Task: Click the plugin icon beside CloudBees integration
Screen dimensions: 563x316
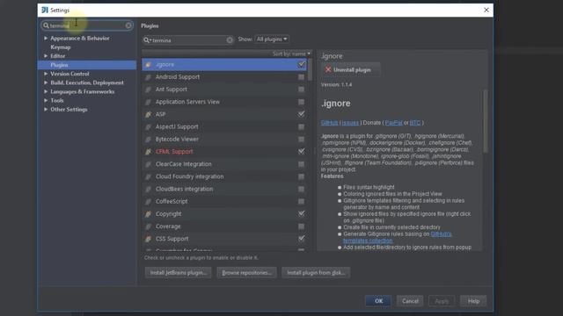Action: [x=149, y=190]
